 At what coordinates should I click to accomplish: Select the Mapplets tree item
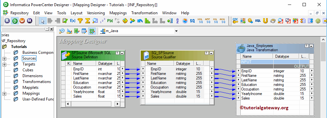pos(30,88)
